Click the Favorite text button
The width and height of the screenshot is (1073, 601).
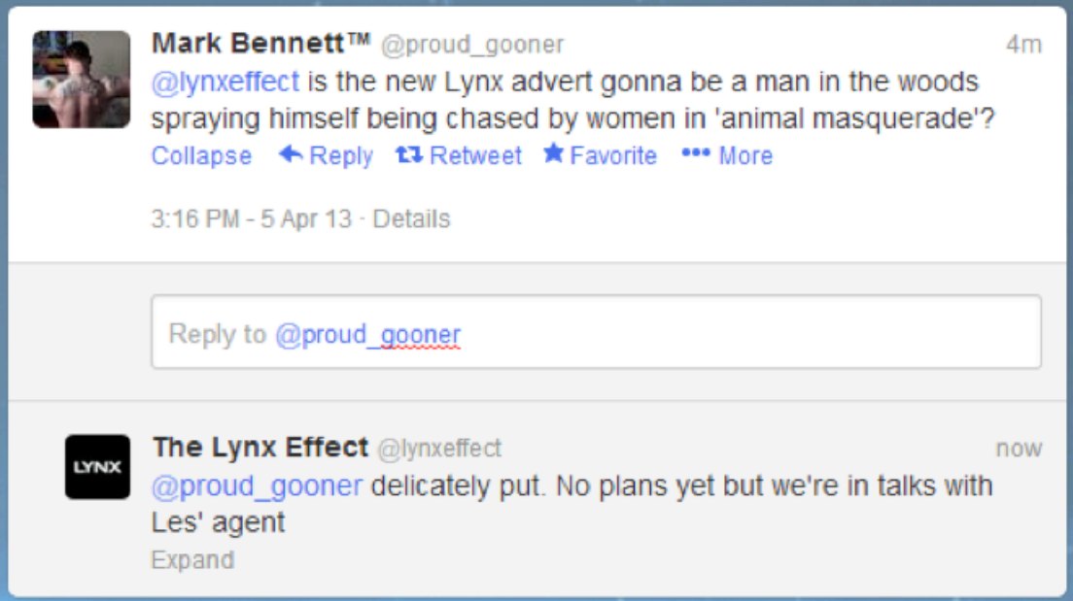click(613, 155)
